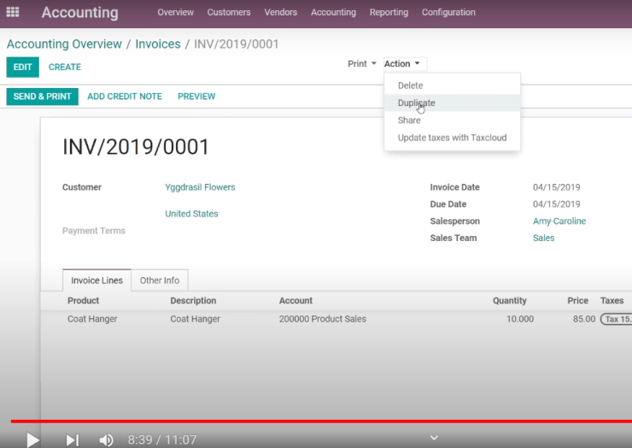Click the Accounting app title

(x=79, y=13)
